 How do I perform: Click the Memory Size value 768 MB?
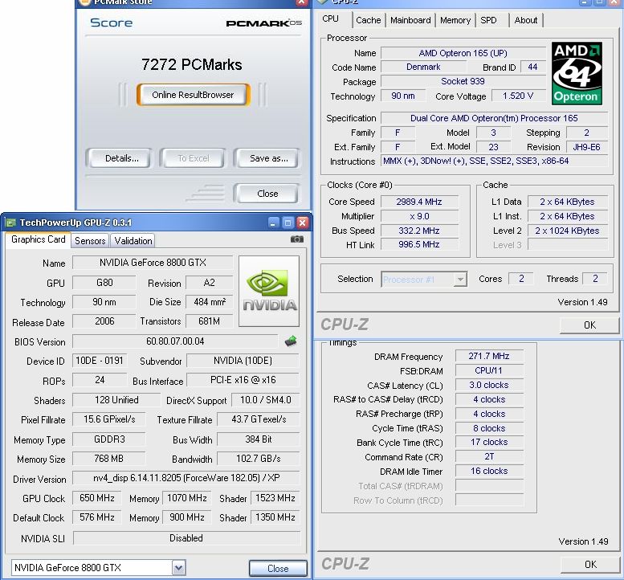pyautogui.click(x=108, y=459)
